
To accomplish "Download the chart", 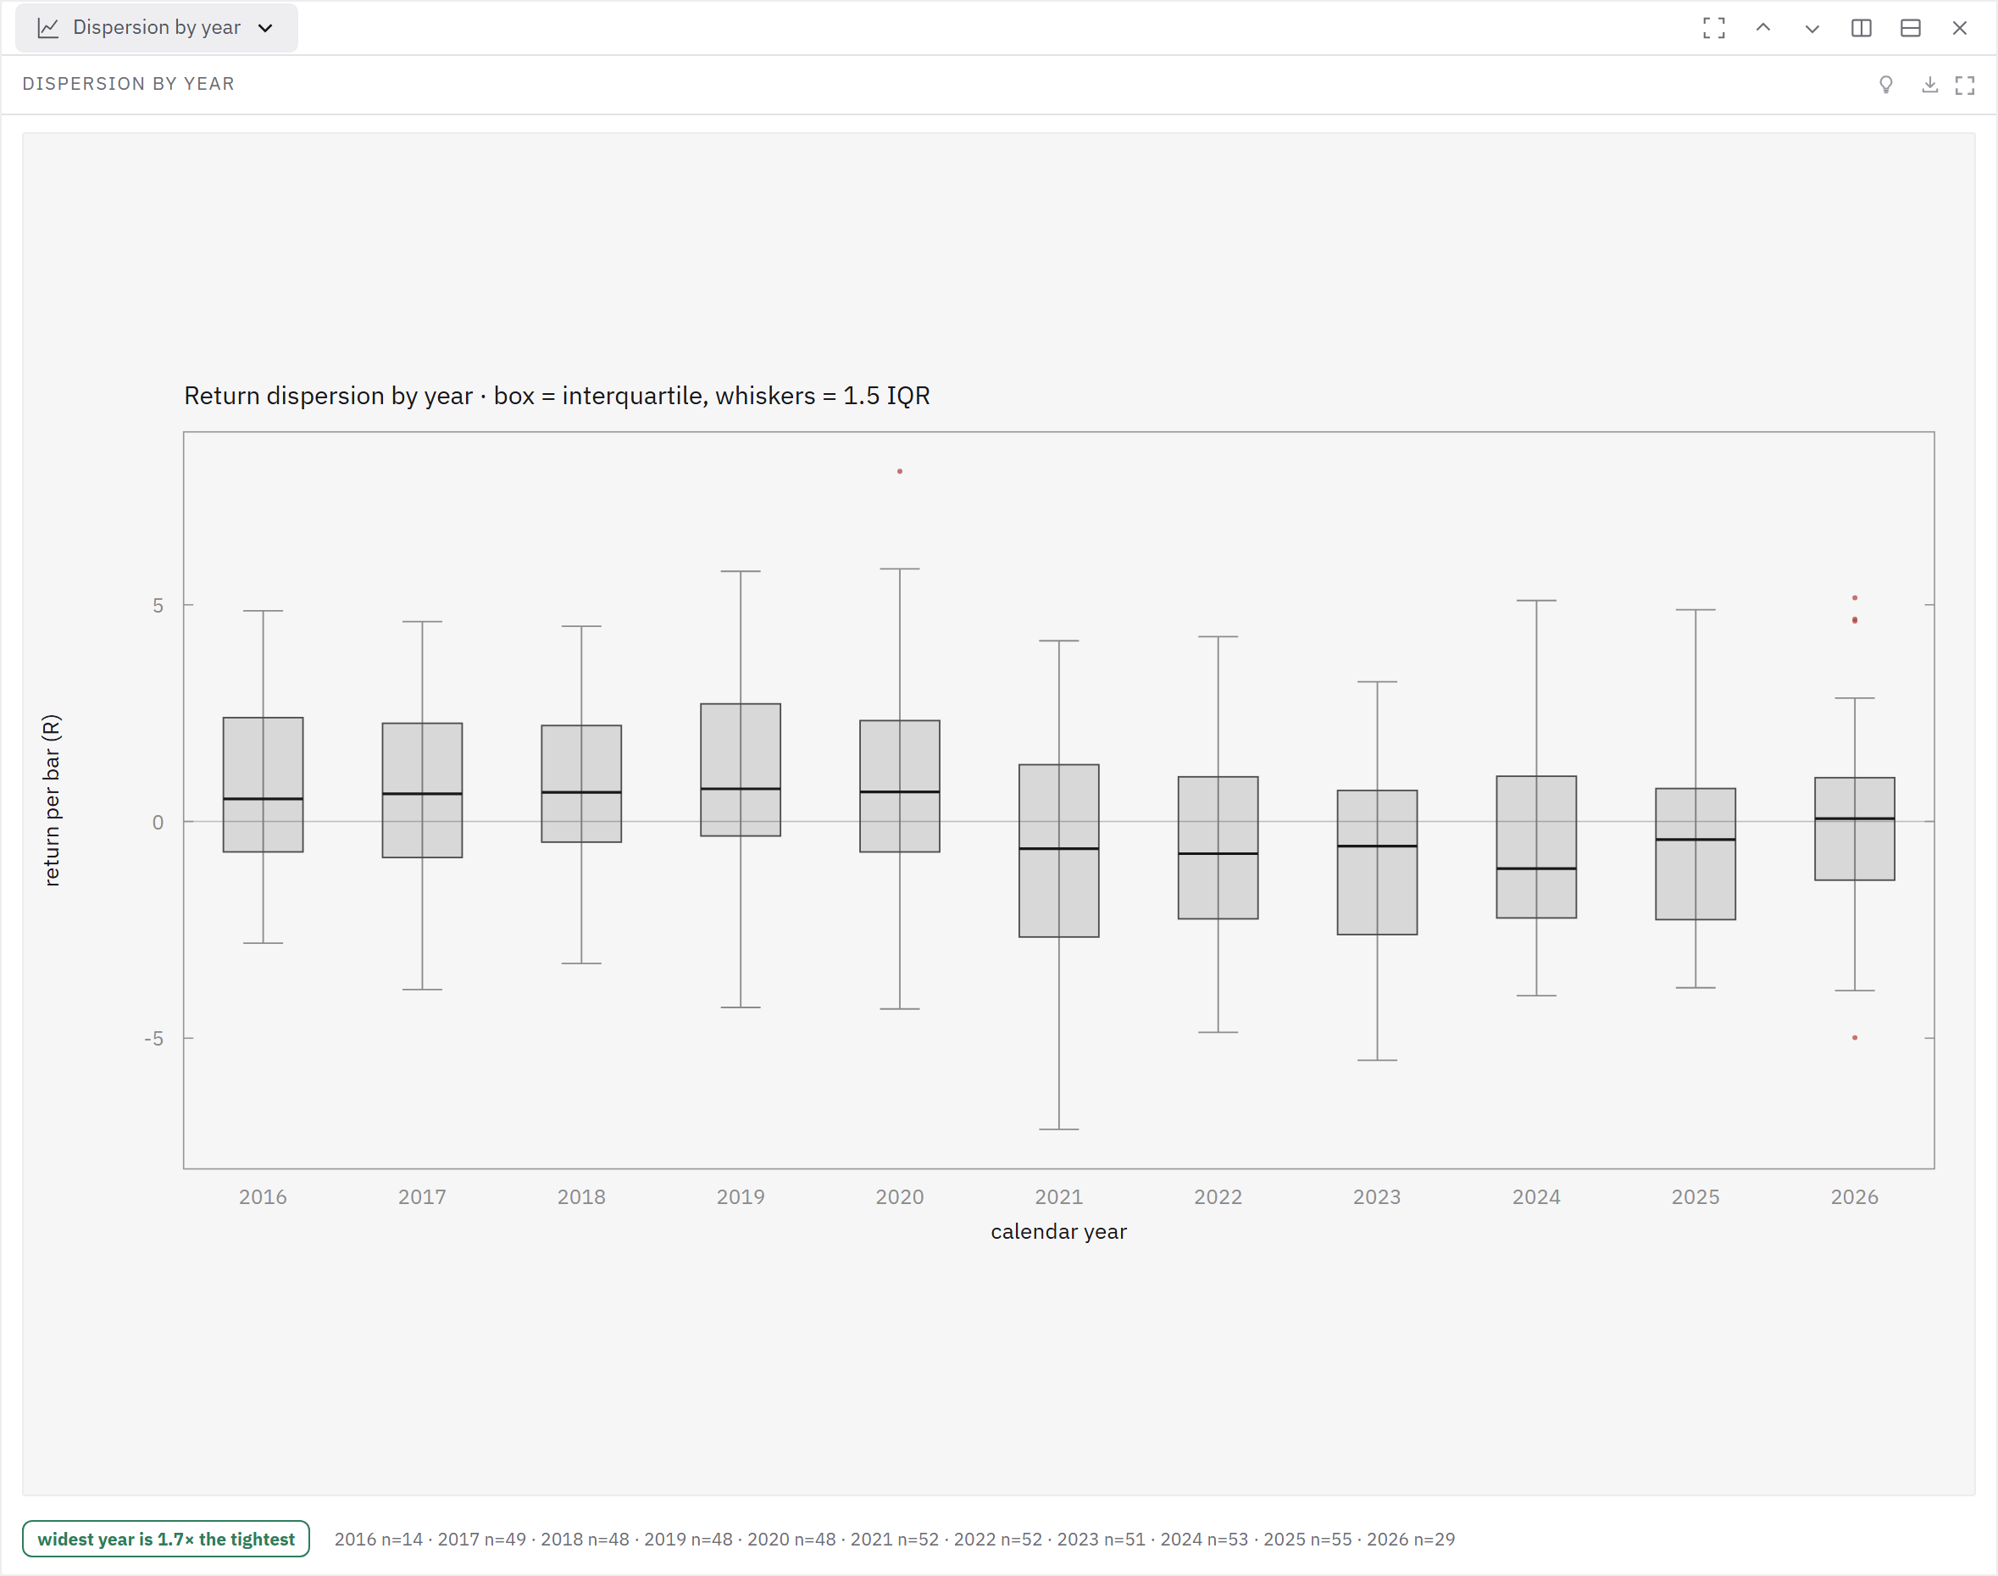I will point(1929,85).
